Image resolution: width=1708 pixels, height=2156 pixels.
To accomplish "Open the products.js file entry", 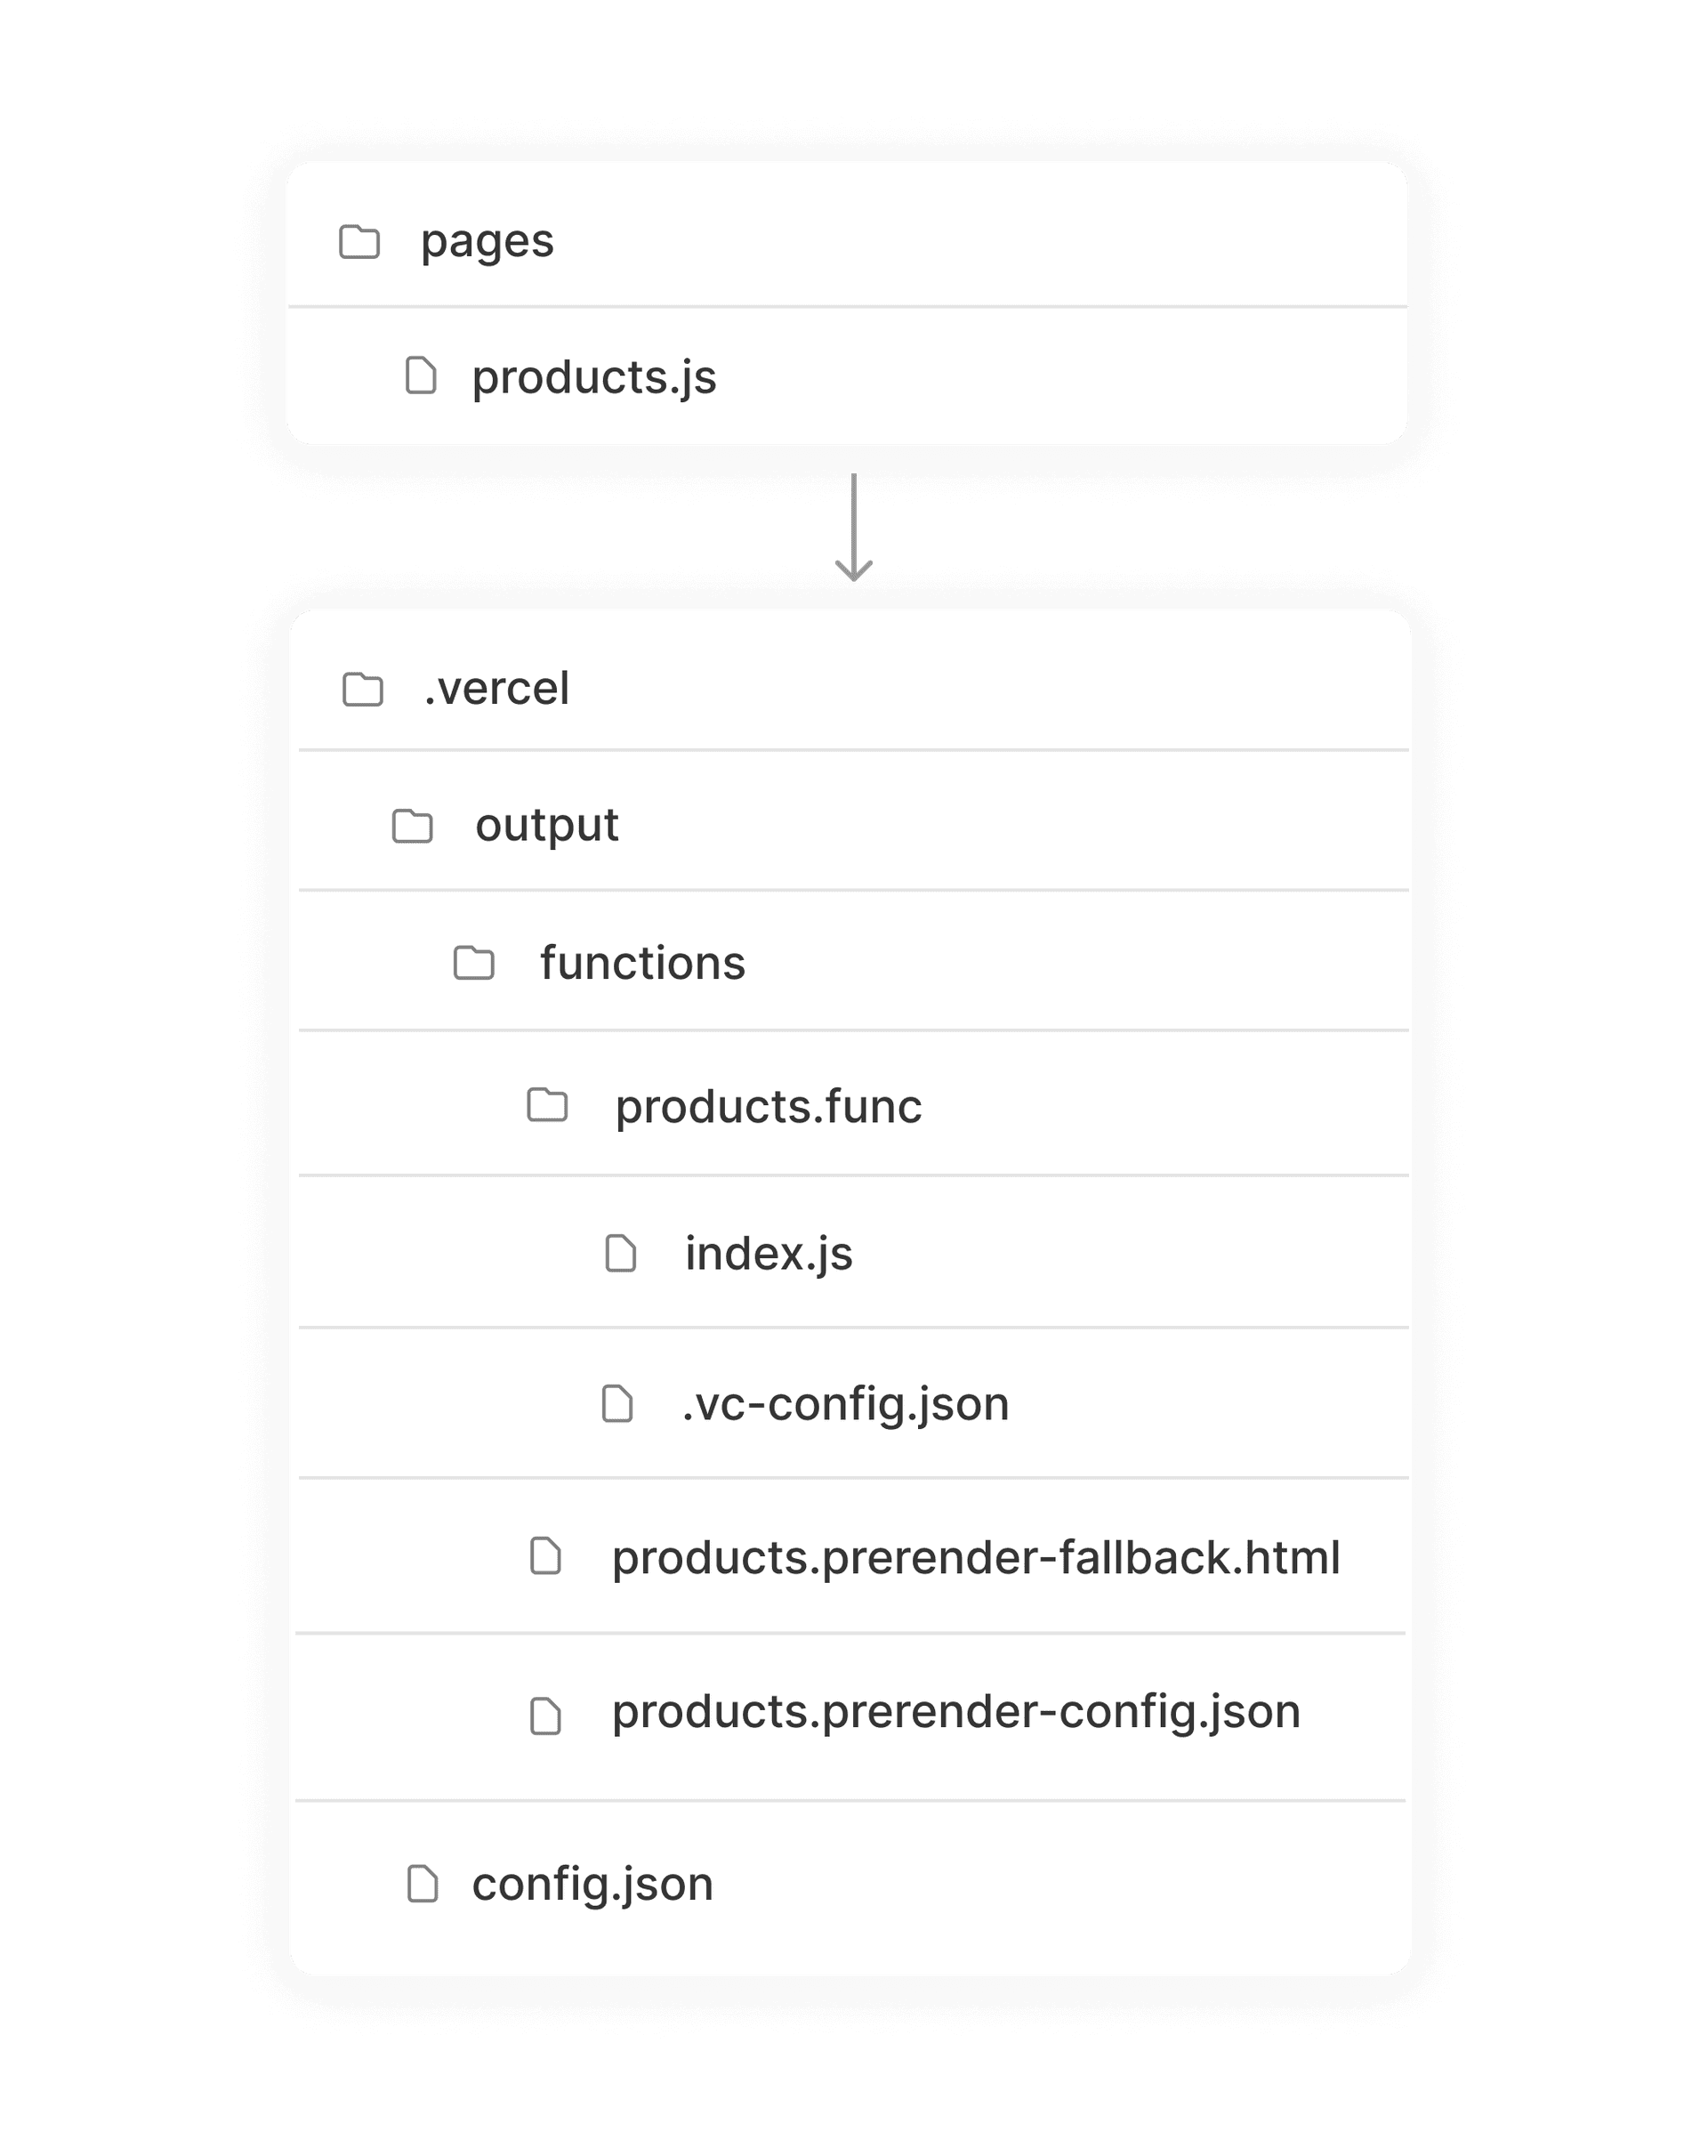I will click(x=594, y=377).
